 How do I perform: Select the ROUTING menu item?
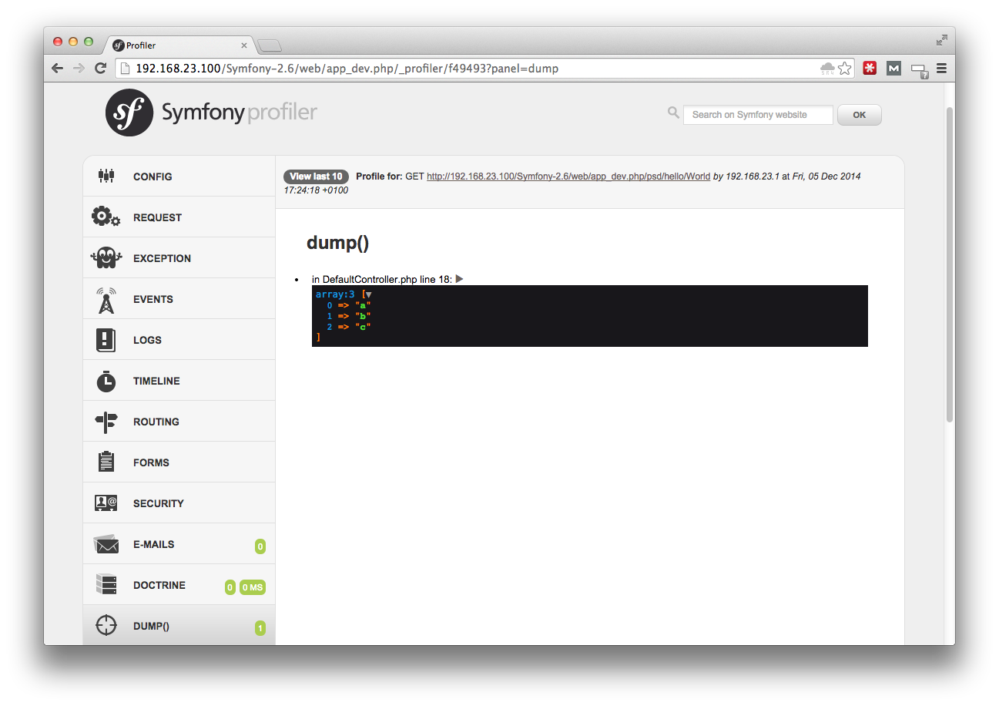click(179, 422)
